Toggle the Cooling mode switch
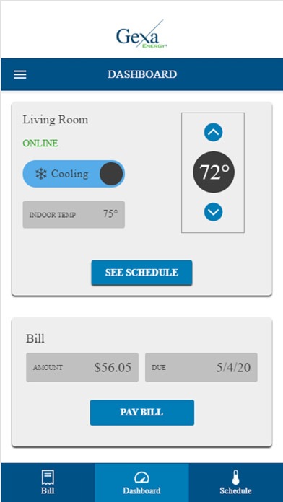This screenshot has width=283, height=502. click(x=74, y=174)
